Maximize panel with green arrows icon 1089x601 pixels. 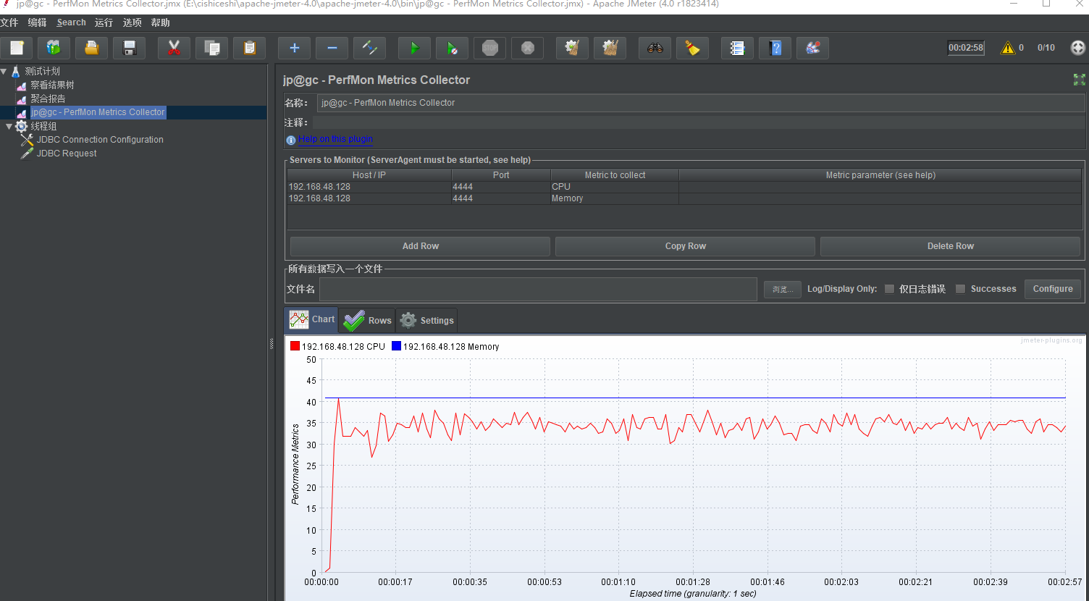click(1080, 80)
